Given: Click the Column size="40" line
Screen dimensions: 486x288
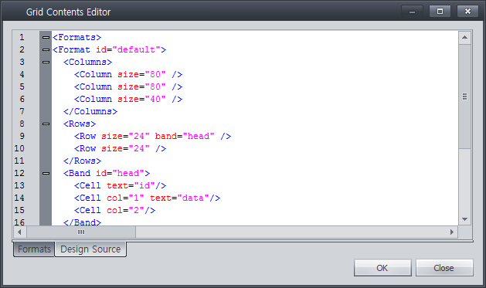Looking at the screenshot, I should (128, 100).
